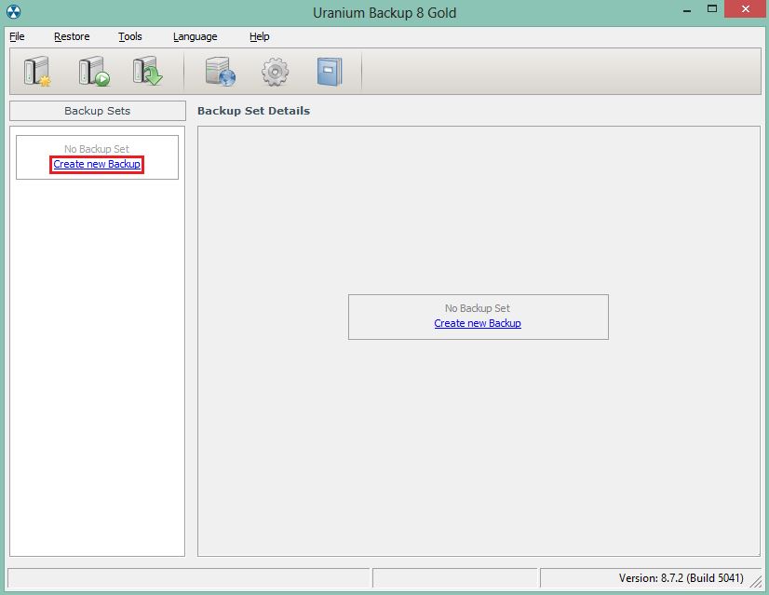Click the server with globe toolbar icon
Image resolution: width=769 pixels, height=595 pixels.
[x=221, y=72]
